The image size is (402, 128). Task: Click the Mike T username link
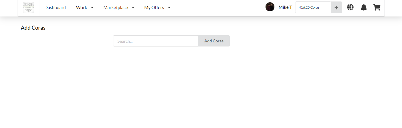[285, 7]
